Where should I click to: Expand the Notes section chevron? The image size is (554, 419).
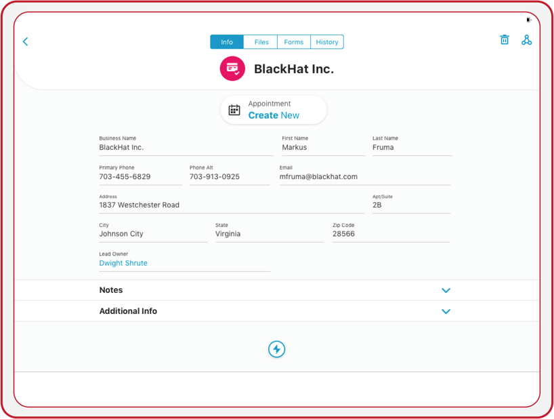446,290
